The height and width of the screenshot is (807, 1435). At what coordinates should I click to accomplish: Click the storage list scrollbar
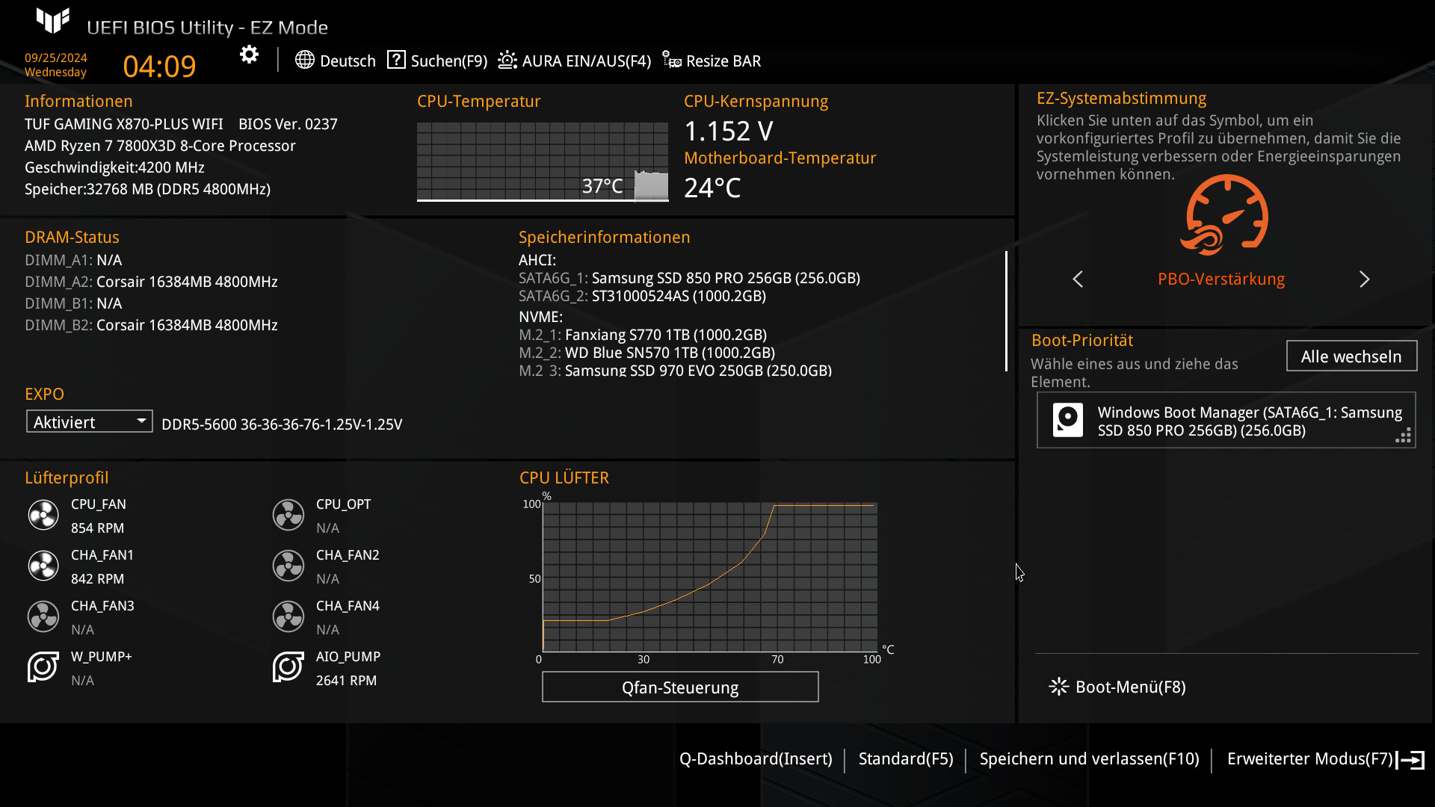pyautogui.click(x=1006, y=311)
